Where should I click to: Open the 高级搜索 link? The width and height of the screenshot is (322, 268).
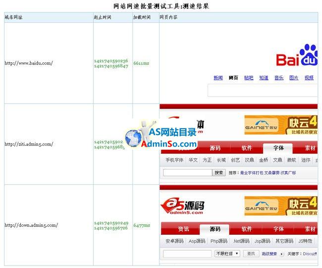point(269,254)
